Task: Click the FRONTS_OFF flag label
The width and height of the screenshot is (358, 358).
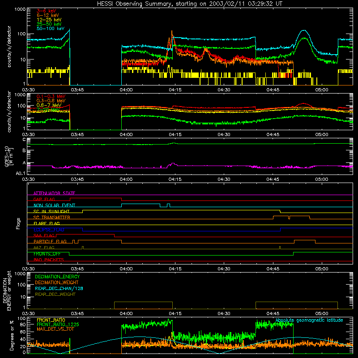Action: point(47,254)
